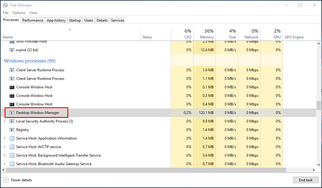Click the vertical scrollbar down arrow
322x188 pixels.
319,165
